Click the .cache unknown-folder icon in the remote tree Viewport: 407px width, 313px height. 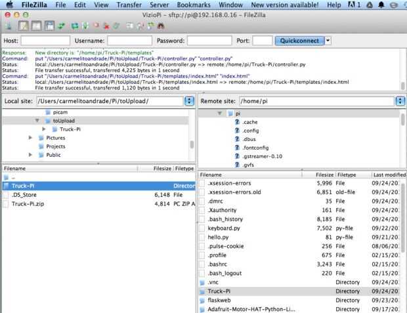click(237, 122)
